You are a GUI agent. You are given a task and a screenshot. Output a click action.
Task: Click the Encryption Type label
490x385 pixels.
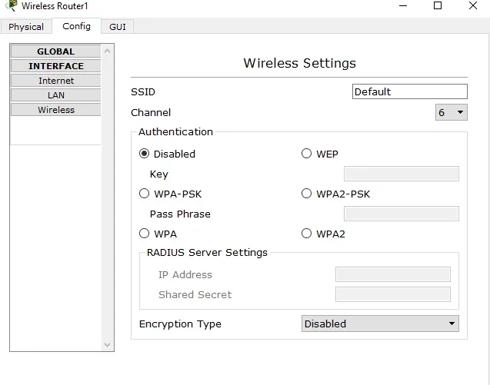tap(180, 324)
